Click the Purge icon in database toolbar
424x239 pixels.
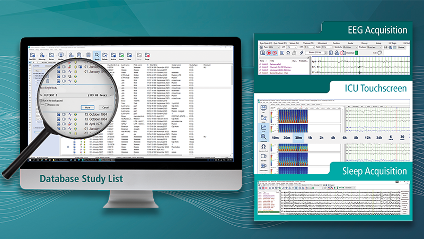tap(146, 55)
